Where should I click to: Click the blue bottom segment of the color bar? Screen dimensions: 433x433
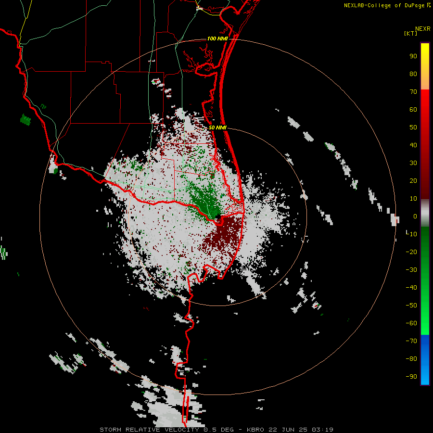[x=425, y=360]
